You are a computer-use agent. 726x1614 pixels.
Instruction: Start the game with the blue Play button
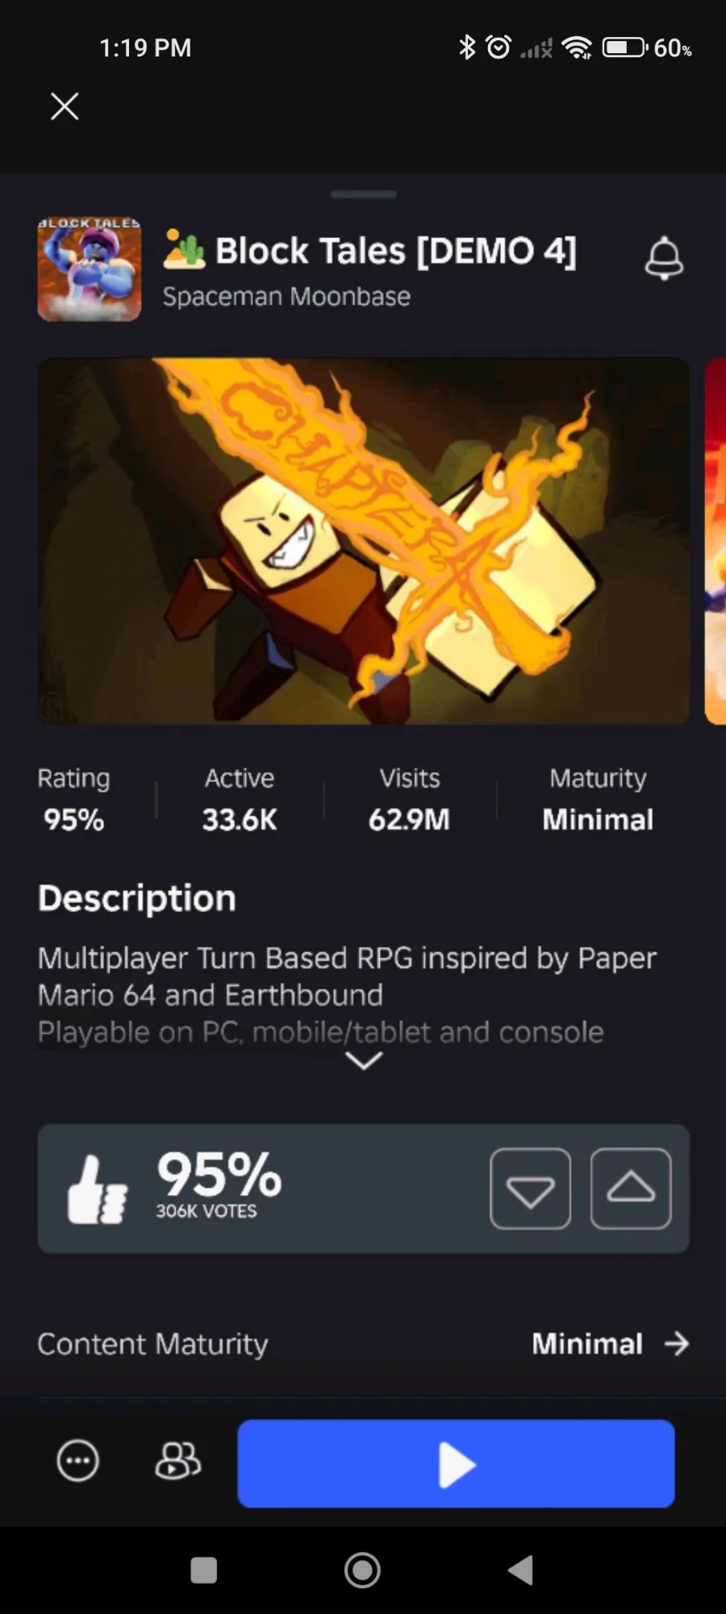click(456, 1463)
